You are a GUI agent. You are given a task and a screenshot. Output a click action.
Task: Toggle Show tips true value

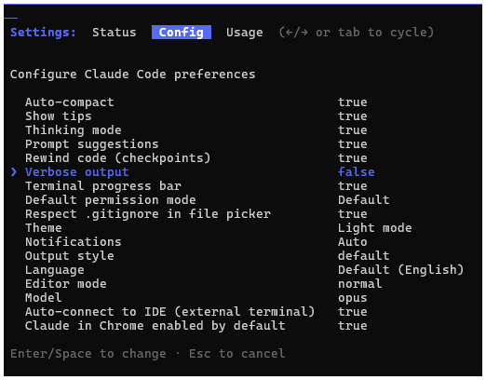(x=353, y=116)
